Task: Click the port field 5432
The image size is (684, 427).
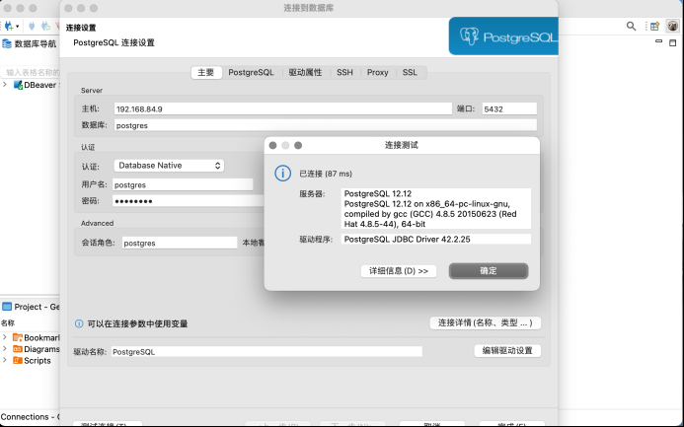Action: tap(509, 108)
